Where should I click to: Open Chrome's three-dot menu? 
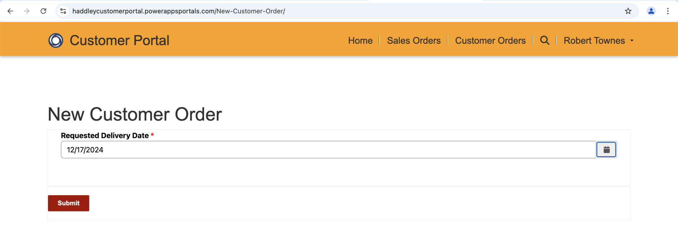[668, 11]
